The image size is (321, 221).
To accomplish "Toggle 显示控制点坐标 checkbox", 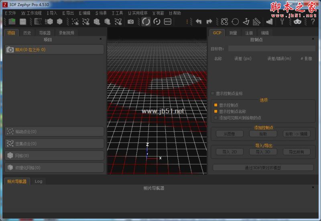I will (x=213, y=93).
